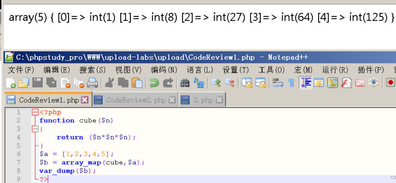Screen dimensions: 396x183
Task: Click 'int(27)' in the browser output
Action: (x=229, y=18)
